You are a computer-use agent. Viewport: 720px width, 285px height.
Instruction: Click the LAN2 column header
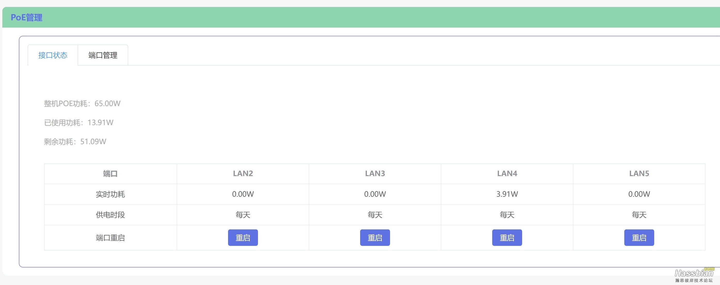(242, 174)
